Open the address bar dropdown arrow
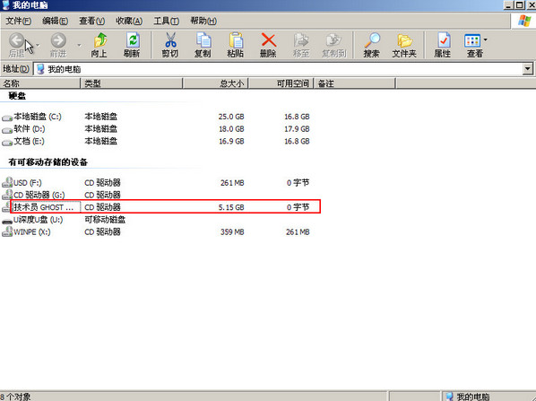 (x=527, y=69)
